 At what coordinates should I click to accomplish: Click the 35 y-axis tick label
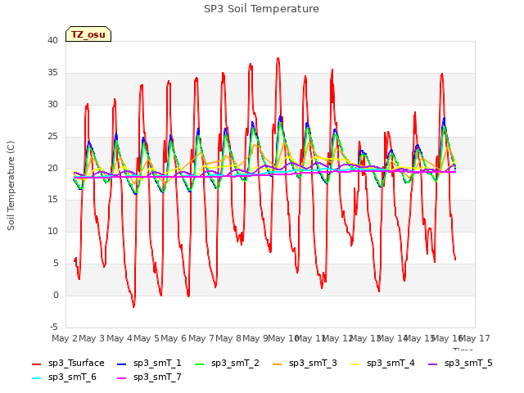click(52, 73)
